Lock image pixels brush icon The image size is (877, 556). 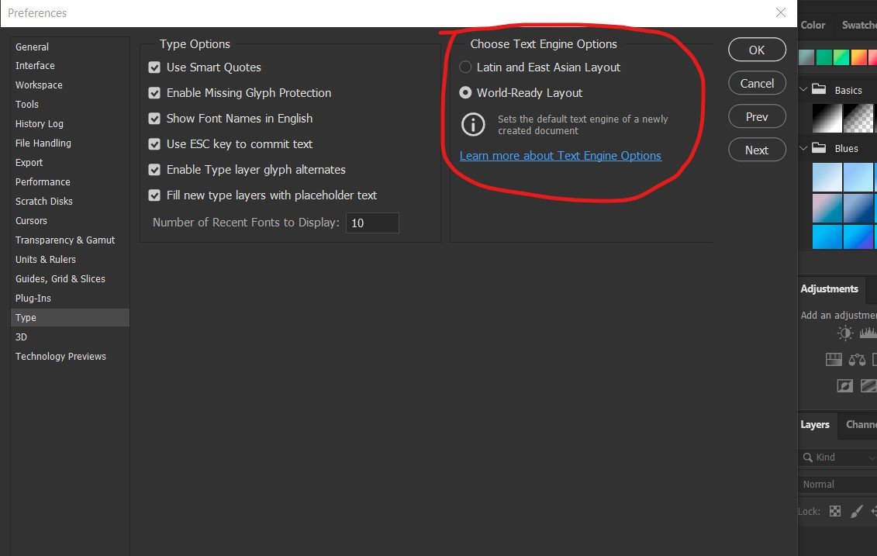[x=856, y=511]
